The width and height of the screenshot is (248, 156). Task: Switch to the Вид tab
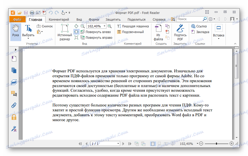pyautogui.click(x=79, y=19)
